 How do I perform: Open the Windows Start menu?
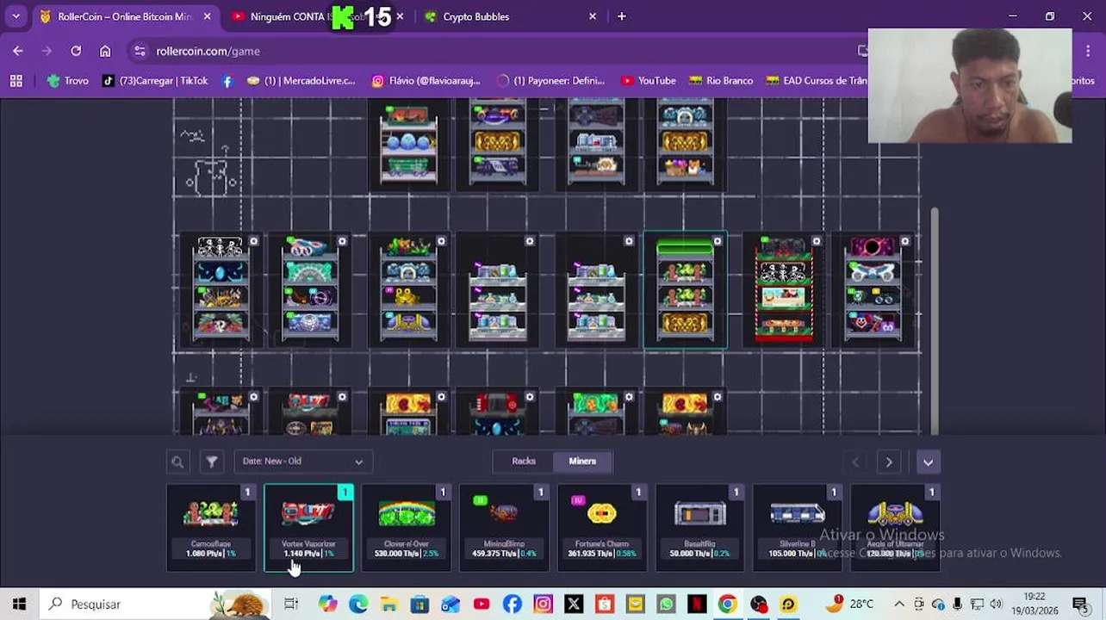click(x=19, y=604)
